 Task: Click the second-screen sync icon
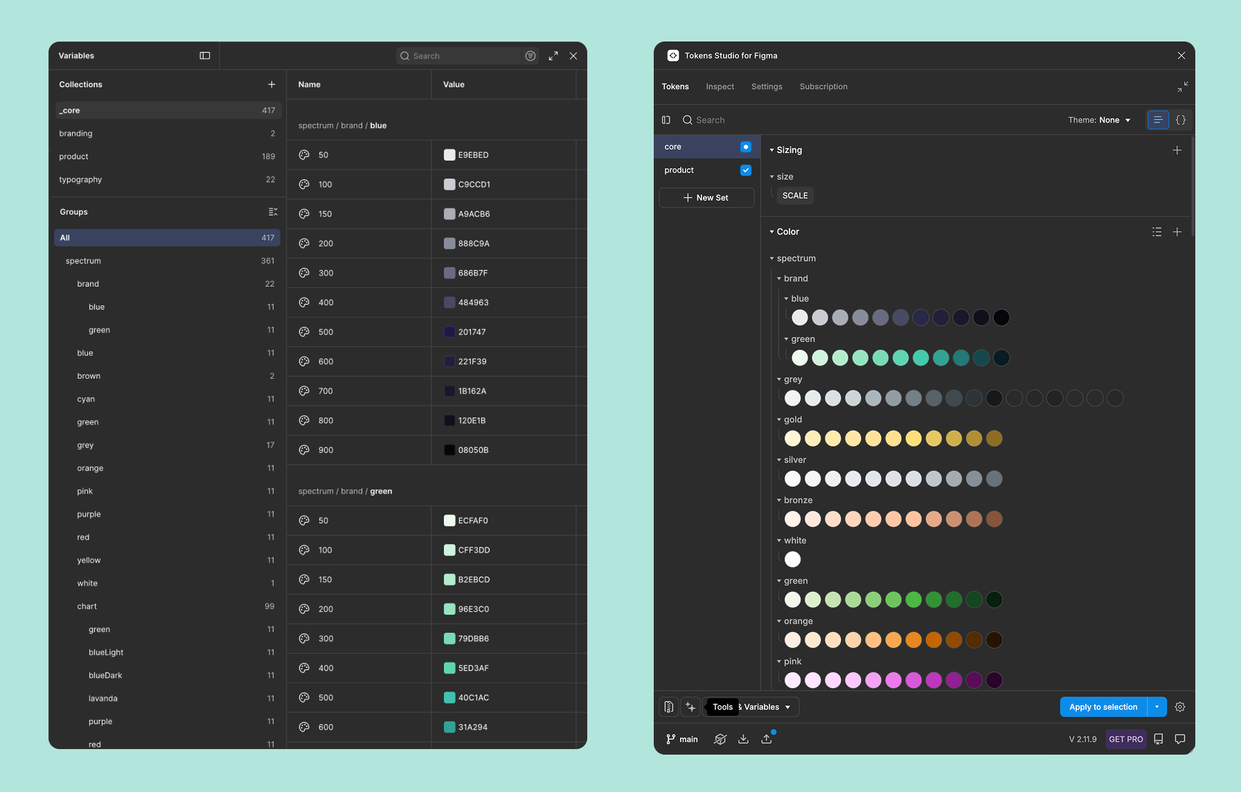[x=720, y=739]
